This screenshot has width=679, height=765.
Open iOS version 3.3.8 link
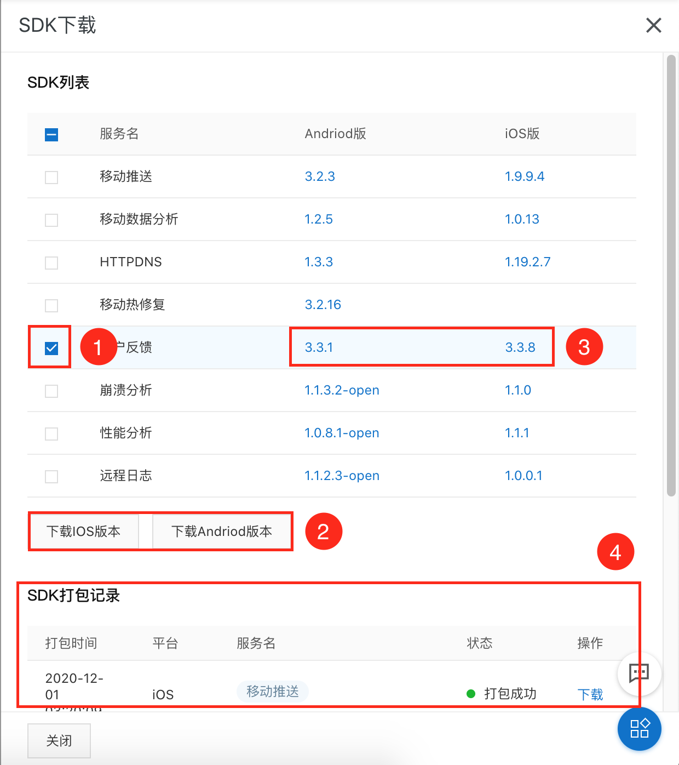click(x=520, y=347)
